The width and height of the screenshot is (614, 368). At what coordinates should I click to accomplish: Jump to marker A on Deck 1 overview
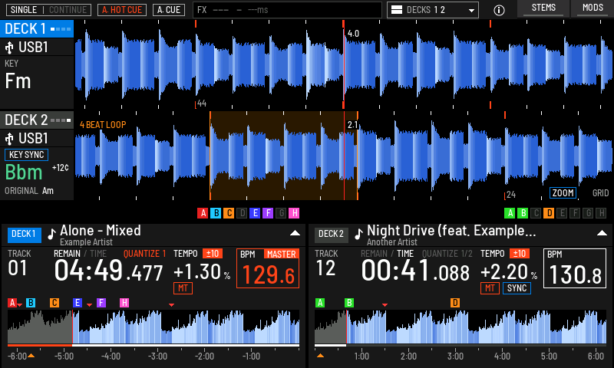pyautogui.click(x=12, y=303)
